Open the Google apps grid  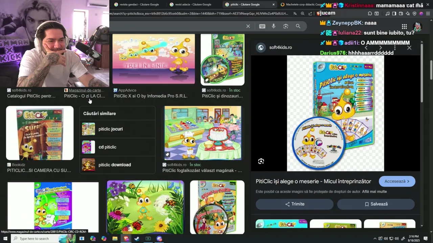pyautogui.click(x=404, y=26)
